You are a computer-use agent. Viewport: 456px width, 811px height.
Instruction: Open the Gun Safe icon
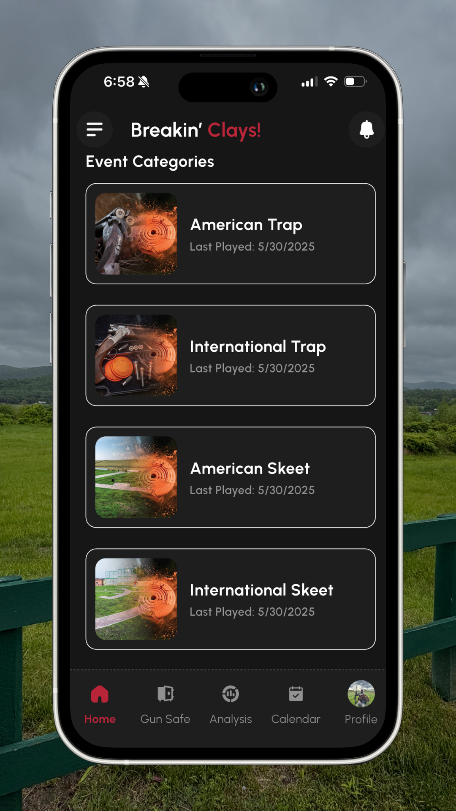point(166,694)
